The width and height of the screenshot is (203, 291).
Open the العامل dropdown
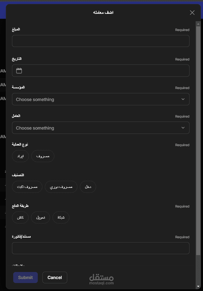point(101,128)
